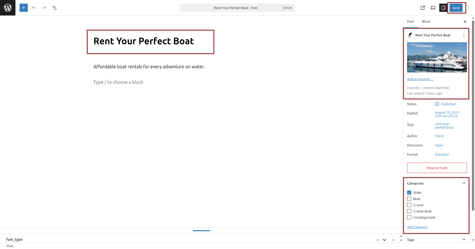The image size is (475, 249).
Task: Collapse the Tags panel chevron
Action: click(x=464, y=240)
